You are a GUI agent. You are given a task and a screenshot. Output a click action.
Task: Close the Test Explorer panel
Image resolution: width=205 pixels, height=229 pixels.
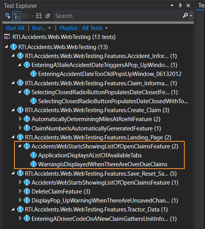188,5
